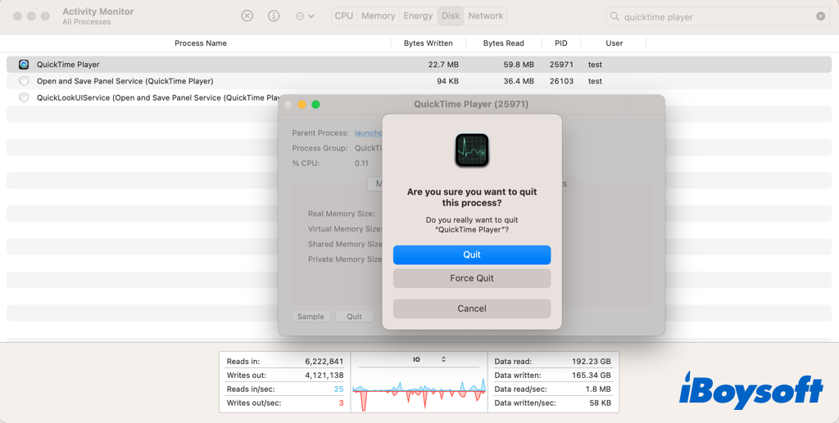Screen dimensions: 839x423
Task: Select the Network tab
Action: tap(486, 16)
